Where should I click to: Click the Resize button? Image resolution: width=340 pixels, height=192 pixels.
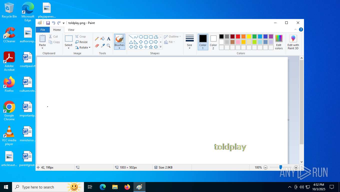(x=81, y=42)
